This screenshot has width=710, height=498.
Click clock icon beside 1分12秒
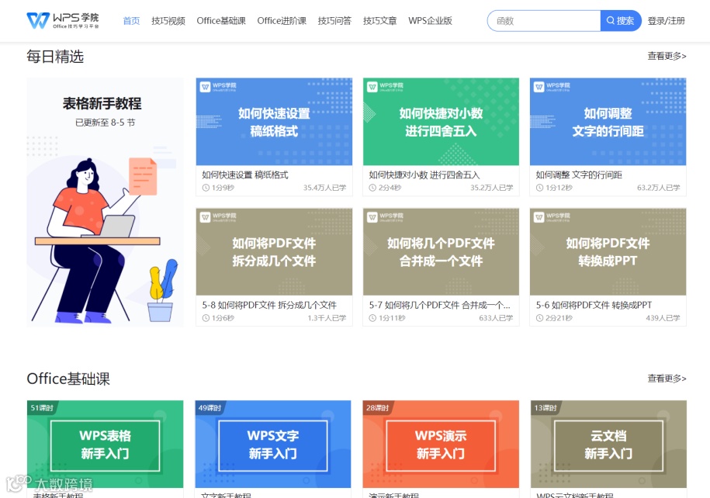click(x=540, y=188)
